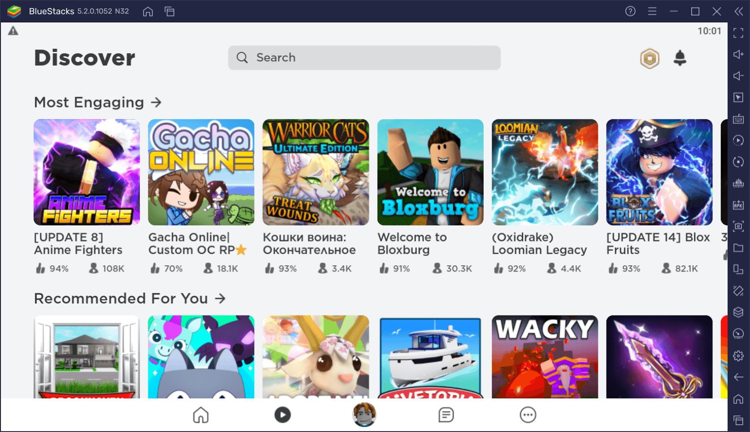Tap the Home icon in bottom navigation
750x432 pixels.
tap(201, 415)
